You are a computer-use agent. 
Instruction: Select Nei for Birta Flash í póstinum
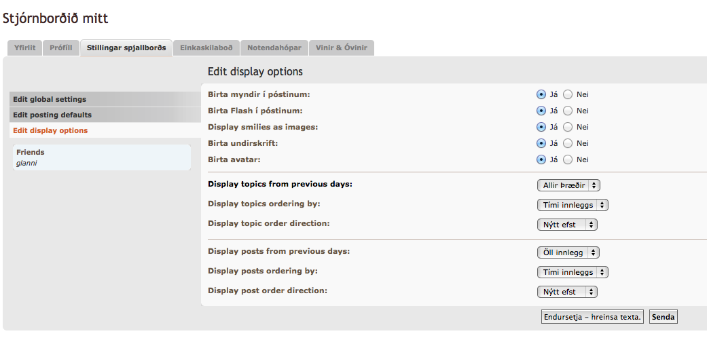coord(568,111)
